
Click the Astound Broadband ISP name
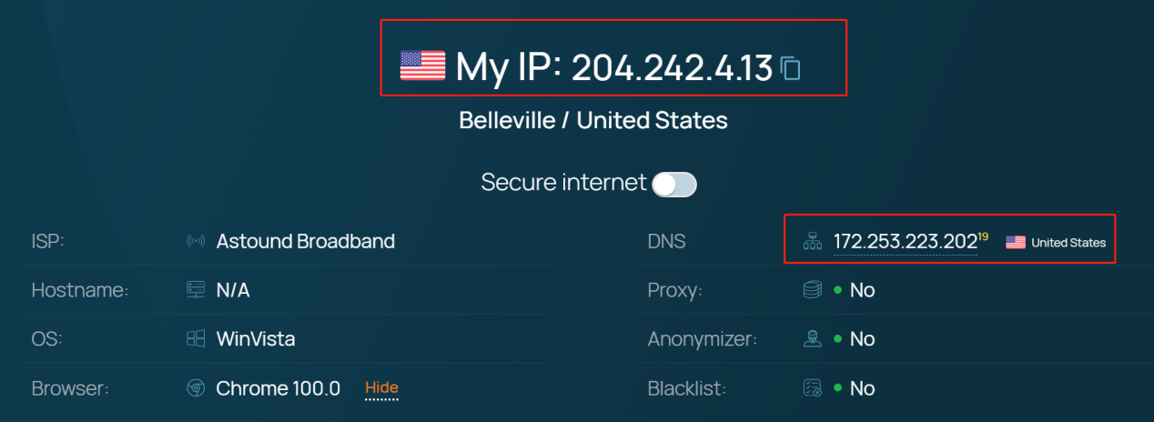coord(305,242)
